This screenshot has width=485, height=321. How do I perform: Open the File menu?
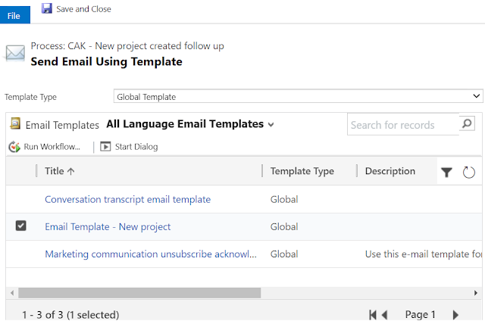(x=14, y=16)
